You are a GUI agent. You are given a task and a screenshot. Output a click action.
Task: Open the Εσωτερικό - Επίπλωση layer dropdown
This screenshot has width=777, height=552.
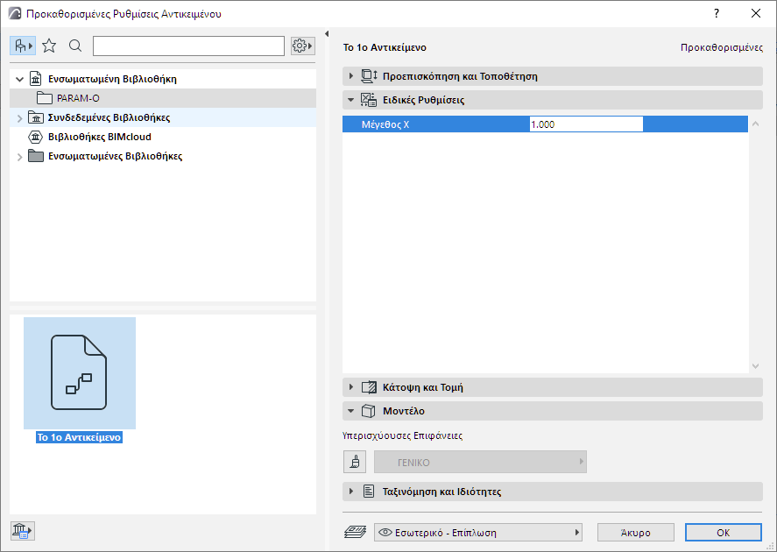(x=478, y=532)
